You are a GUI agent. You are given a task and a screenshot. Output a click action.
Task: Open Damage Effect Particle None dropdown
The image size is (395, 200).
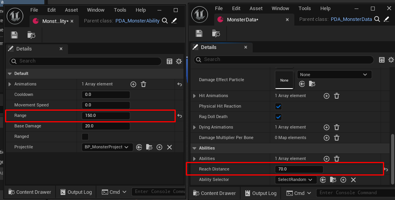(334, 75)
